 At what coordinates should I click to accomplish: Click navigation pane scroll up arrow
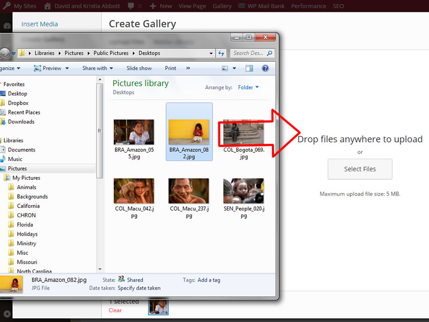100,79
